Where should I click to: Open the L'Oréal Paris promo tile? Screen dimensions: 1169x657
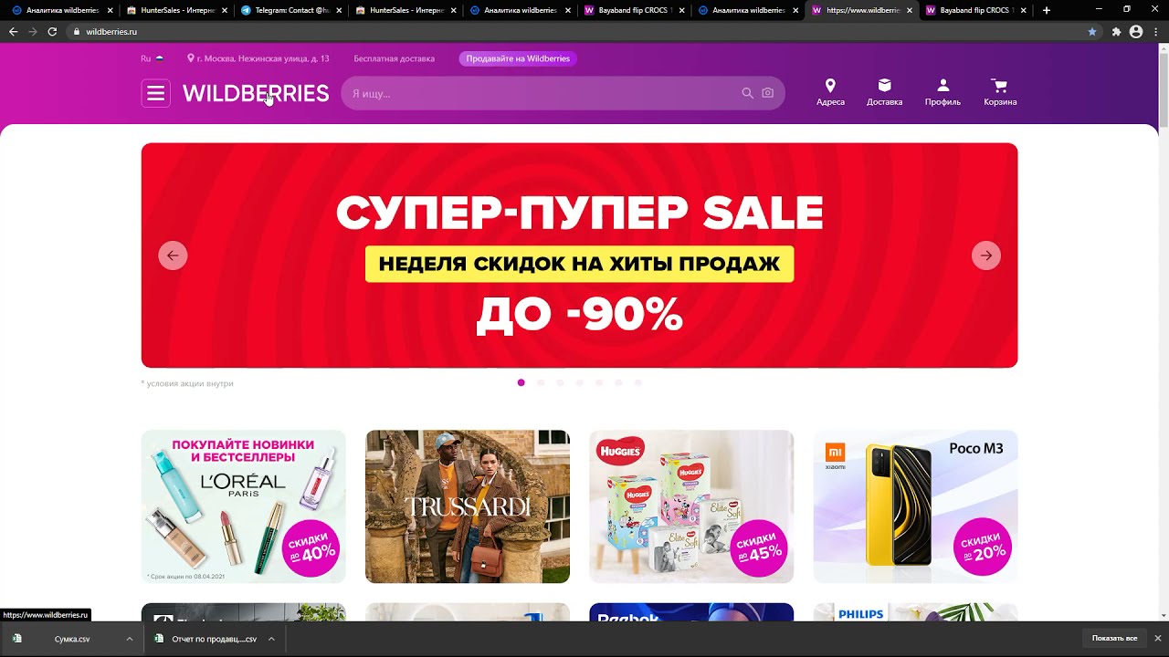[x=244, y=506]
